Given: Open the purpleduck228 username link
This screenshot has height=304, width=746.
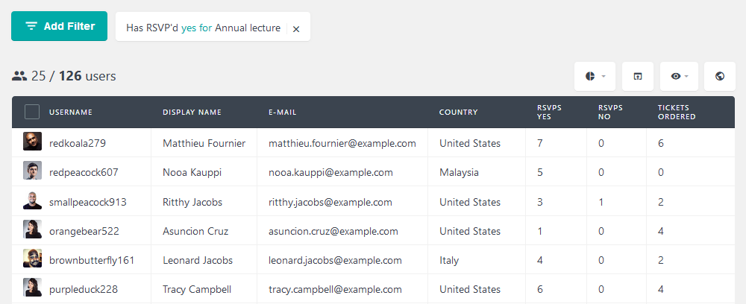Looking at the screenshot, I should pyautogui.click(x=84, y=289).
